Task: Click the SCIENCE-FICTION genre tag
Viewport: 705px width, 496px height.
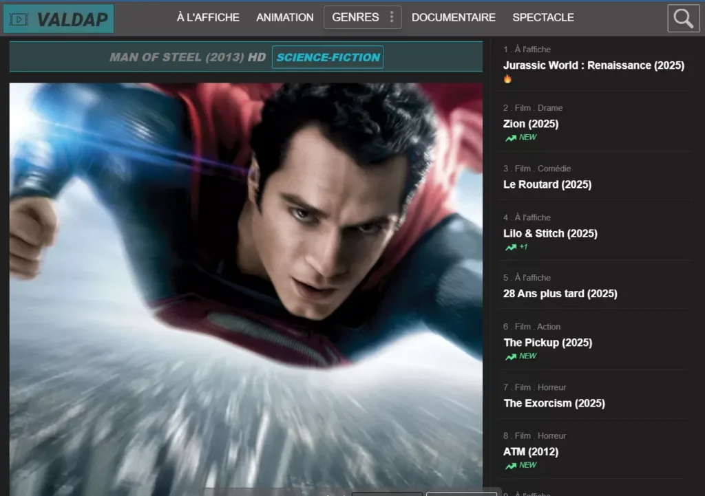Action: point(328,57)
